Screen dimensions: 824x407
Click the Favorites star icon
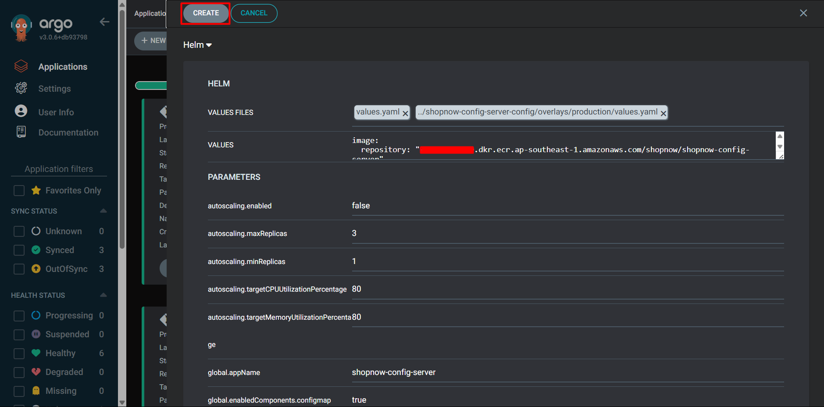coord(36,190)
